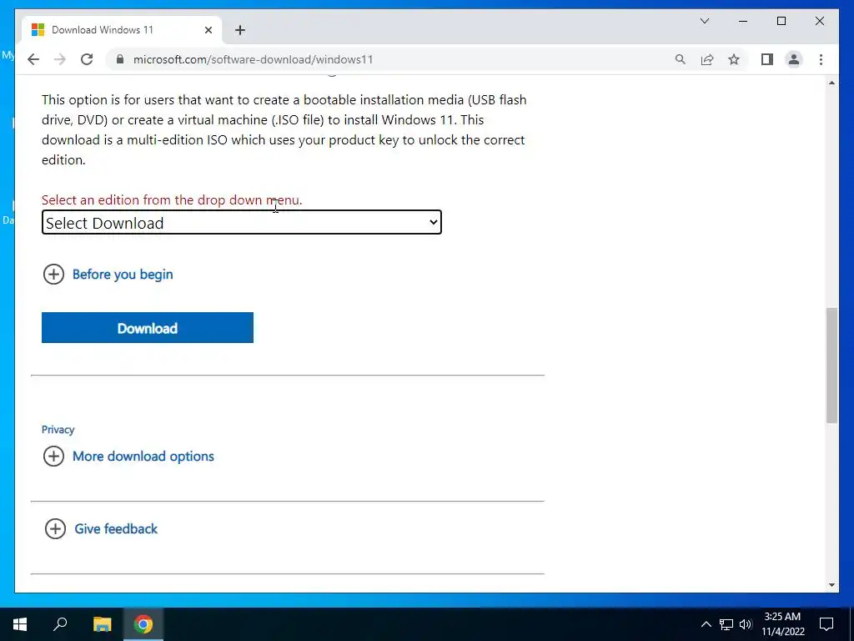Screen dimensions: 854x641
Task: Minimize the Chrome window
Action: [x=743, y=21]
